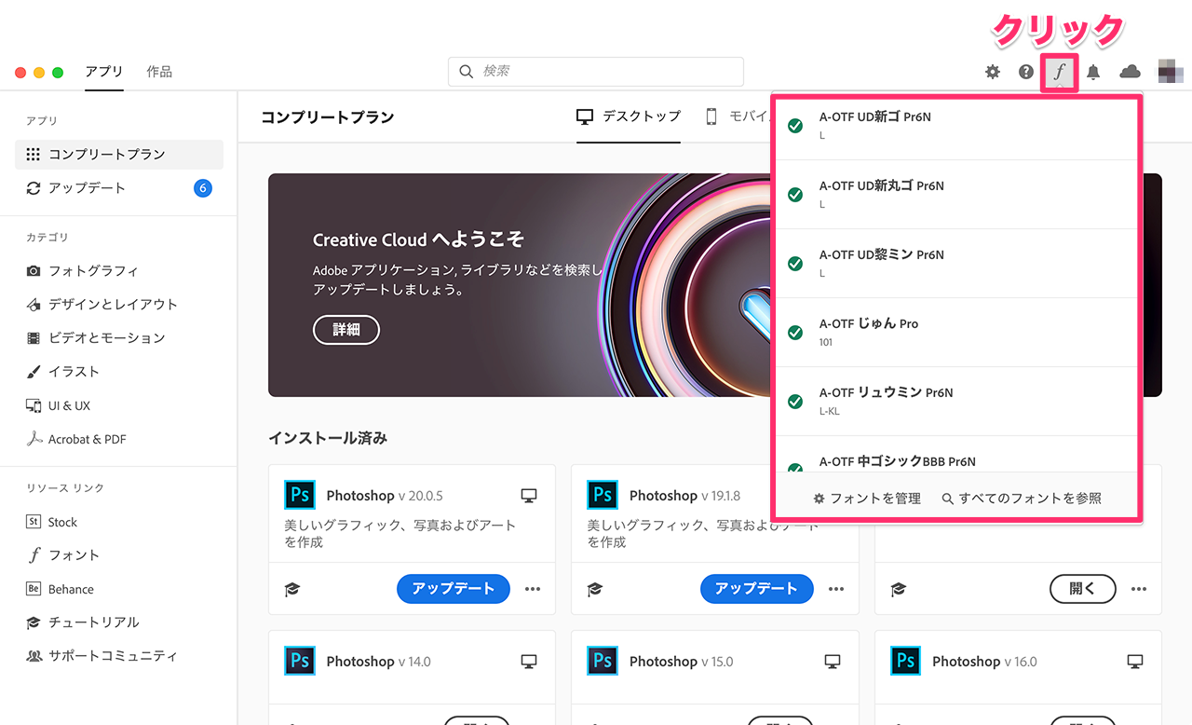Click Photoshop v 16.0 app icon

coord(905,661)
